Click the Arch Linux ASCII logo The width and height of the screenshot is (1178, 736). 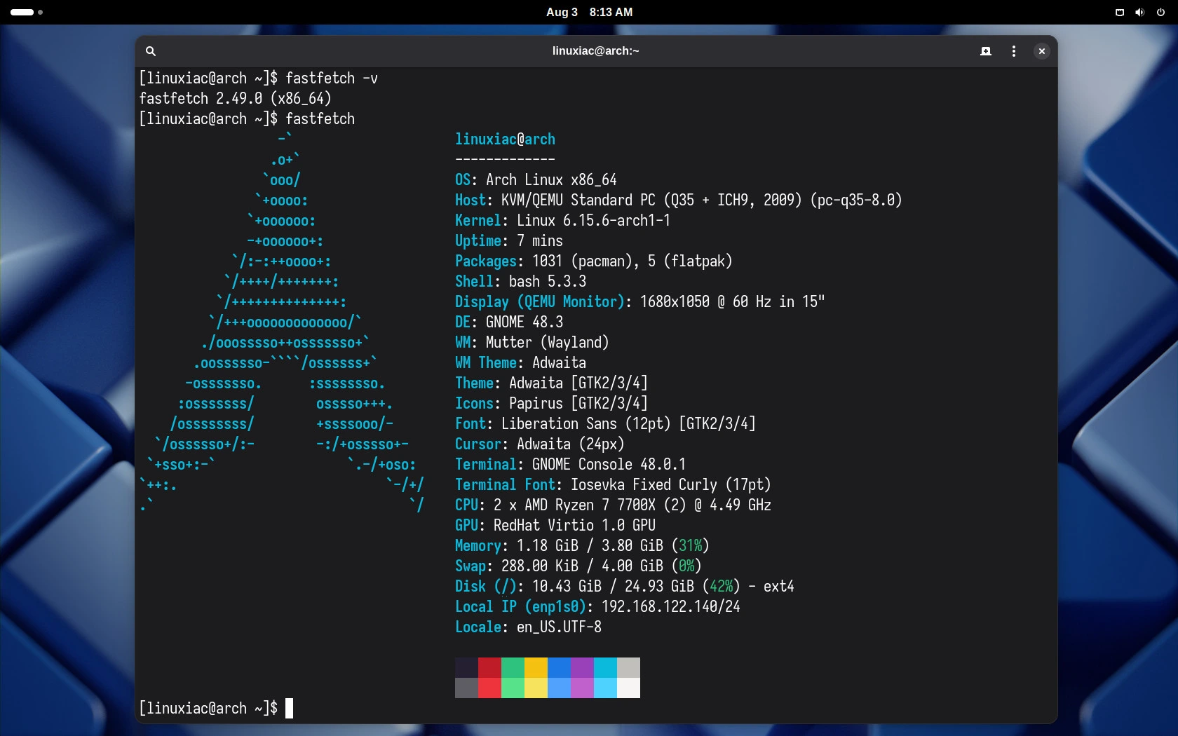point(284,322)
